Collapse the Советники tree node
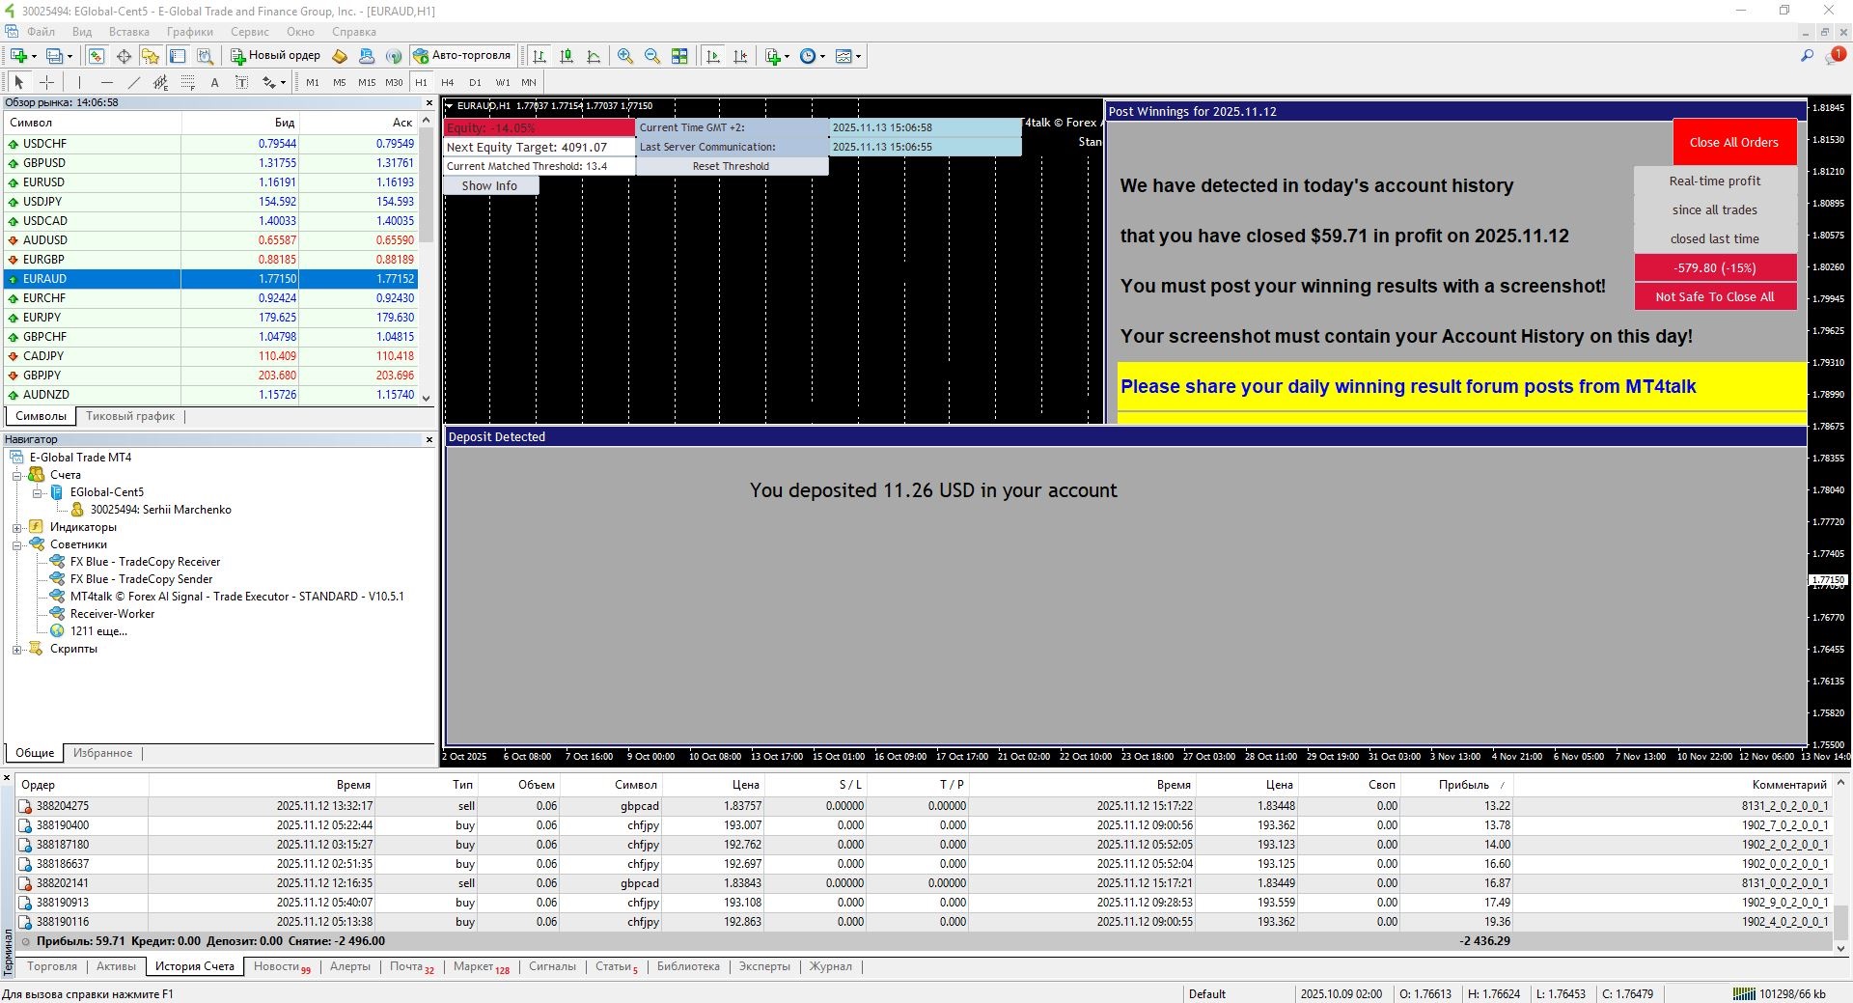This screenshot has width=1853, height=1003. click(16, 544)
